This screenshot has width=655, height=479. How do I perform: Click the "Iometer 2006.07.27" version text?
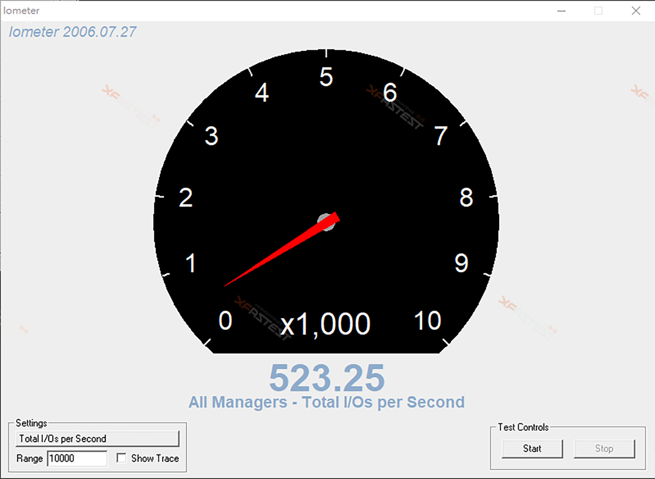(x=72, y=32)
